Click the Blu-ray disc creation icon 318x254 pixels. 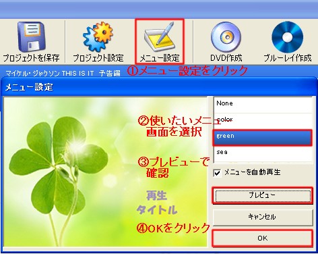[x=287, y=36]
